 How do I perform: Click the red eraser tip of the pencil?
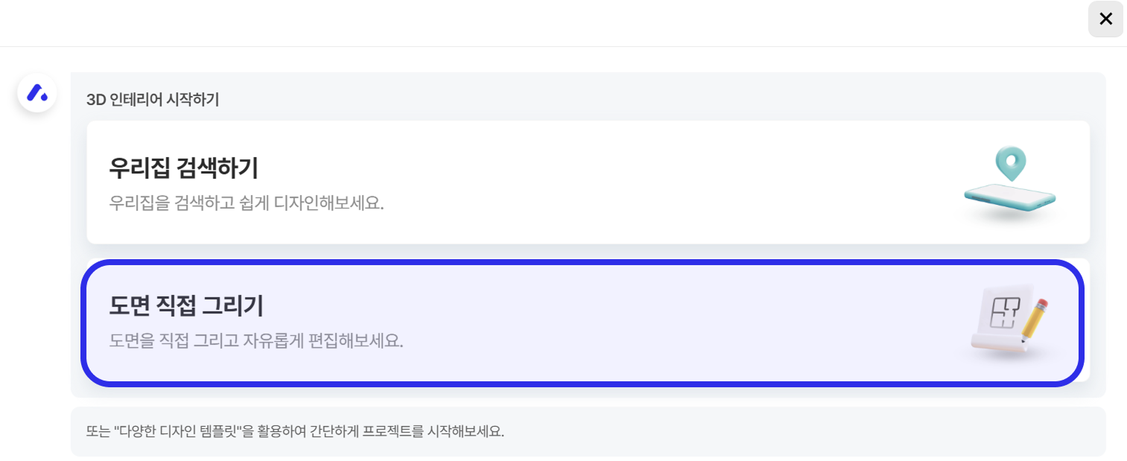click(1044, 302)
